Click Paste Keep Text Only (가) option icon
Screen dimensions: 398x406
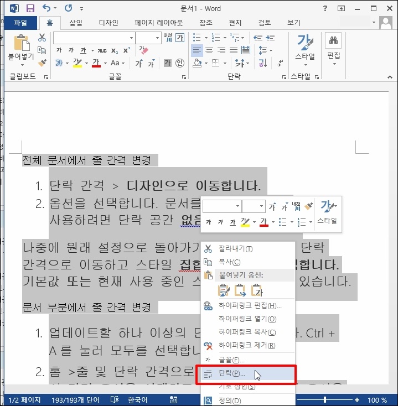click(257, 290)
